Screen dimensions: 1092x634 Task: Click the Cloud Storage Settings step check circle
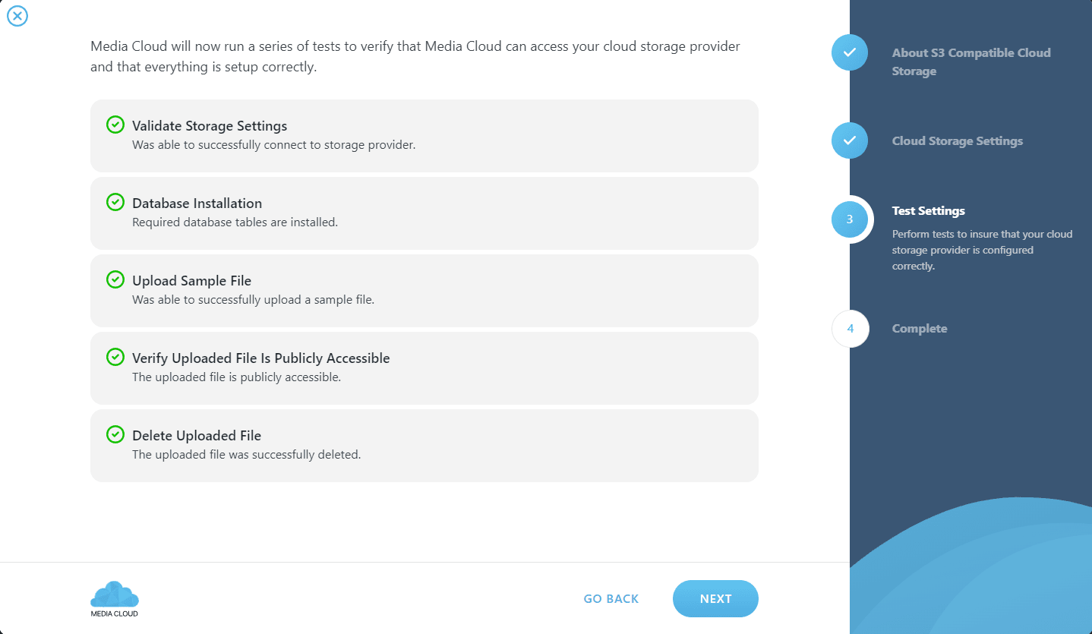850,140
